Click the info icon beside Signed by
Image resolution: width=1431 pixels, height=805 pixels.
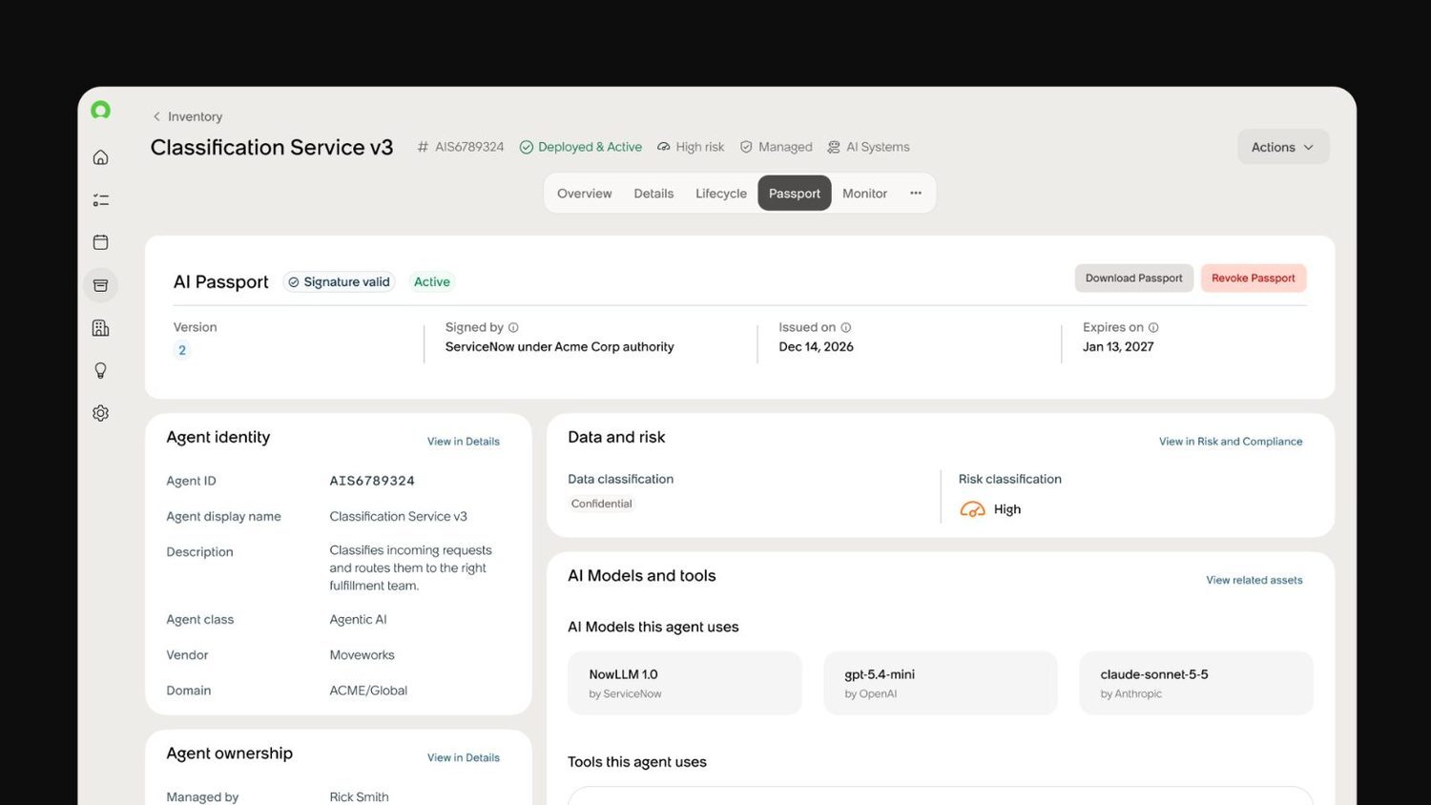coord(513,327)
